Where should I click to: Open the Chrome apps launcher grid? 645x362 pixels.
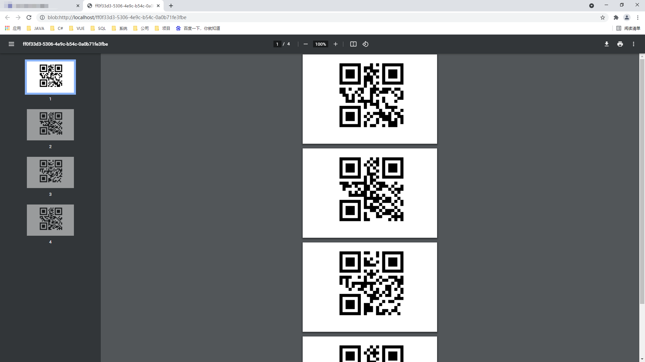7,28
